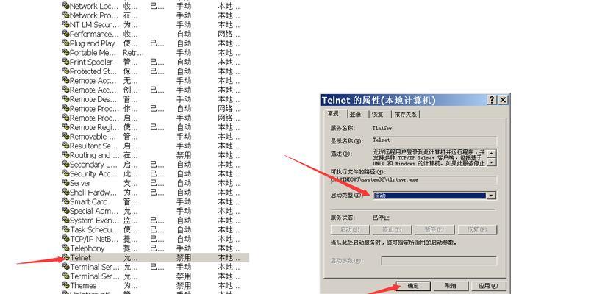Click the Plug and Play service name

coord(93,43)
